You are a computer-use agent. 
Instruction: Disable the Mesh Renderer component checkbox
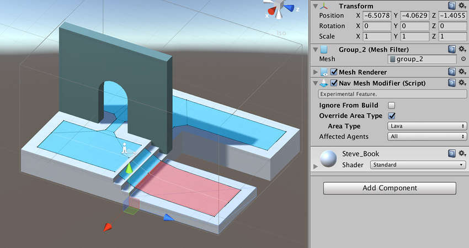(334, 72)
